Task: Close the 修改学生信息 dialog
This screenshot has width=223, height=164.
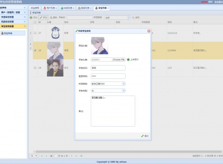Action: pos(149,31)
